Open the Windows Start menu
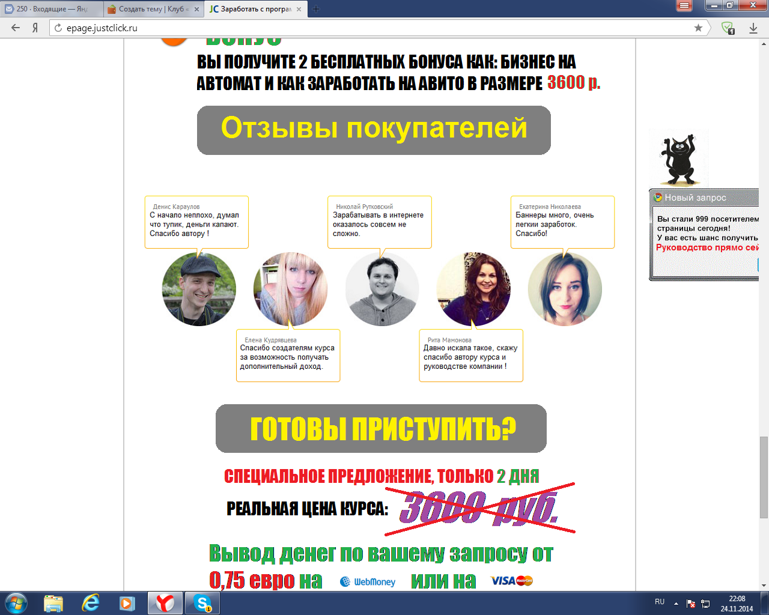Image resolution: width=769 pixels, height=615 pixels. pyautogui.click(x=16, y=603)
